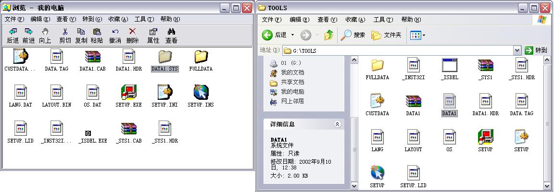Open 01 (G:) drive link in side panel

291,63
